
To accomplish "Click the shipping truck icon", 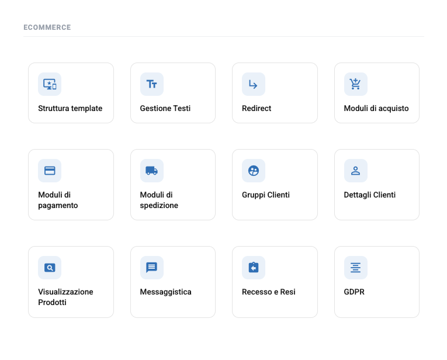I will (152, 171).
